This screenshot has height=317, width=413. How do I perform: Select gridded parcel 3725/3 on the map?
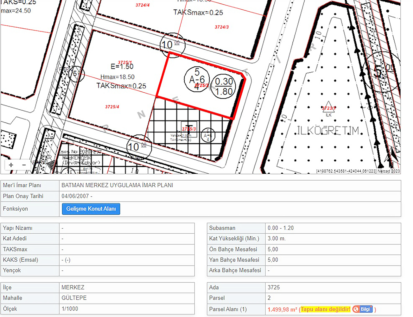[x=189, y=129]
